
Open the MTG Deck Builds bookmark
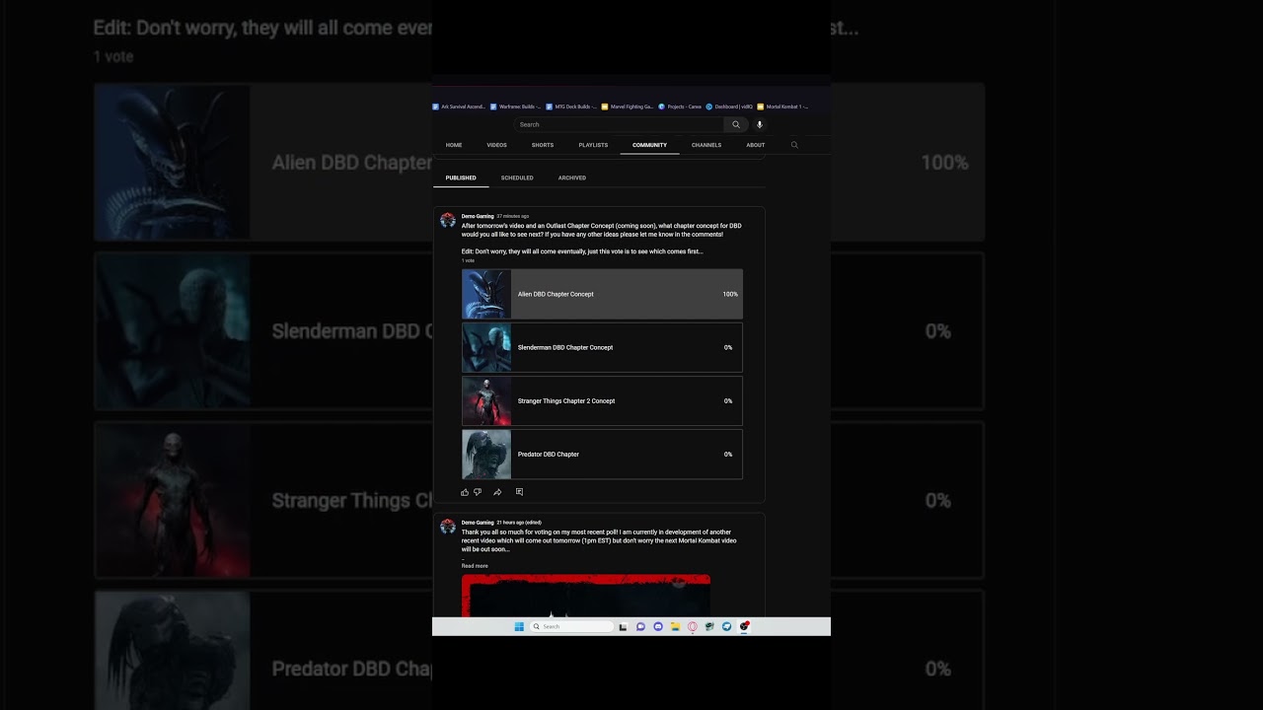tap(571, 106)
